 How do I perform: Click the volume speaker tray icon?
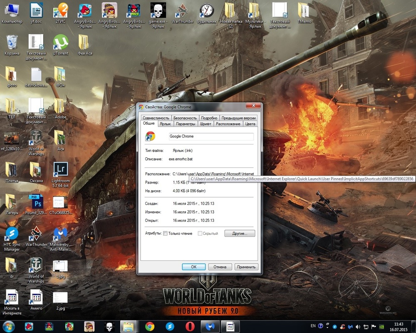coord(358,327)
